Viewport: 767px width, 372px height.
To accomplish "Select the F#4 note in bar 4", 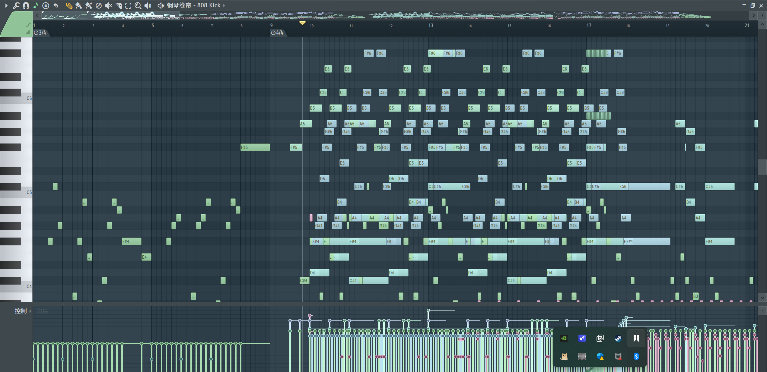I will coord(132,241).
